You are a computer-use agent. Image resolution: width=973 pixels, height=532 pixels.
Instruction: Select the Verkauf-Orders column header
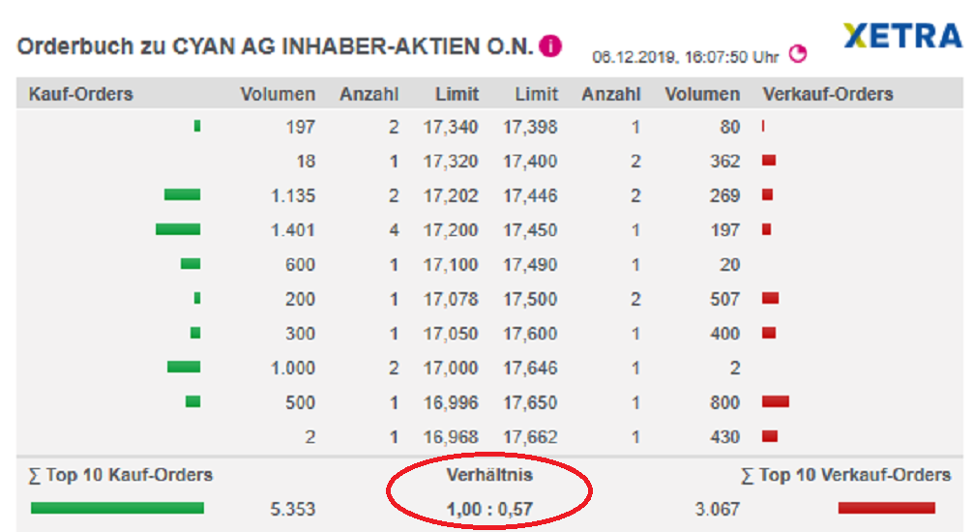828,94
